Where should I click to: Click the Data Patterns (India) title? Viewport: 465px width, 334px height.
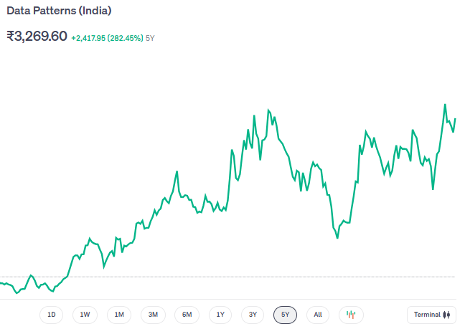(59, 11)
